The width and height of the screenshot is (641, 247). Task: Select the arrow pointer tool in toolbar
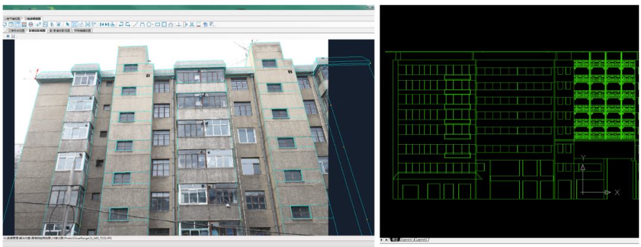pos(68,24)
